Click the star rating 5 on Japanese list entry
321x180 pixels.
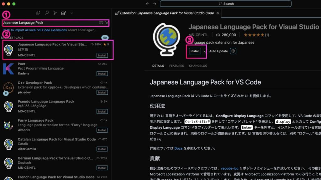click(x=106, y=44)
